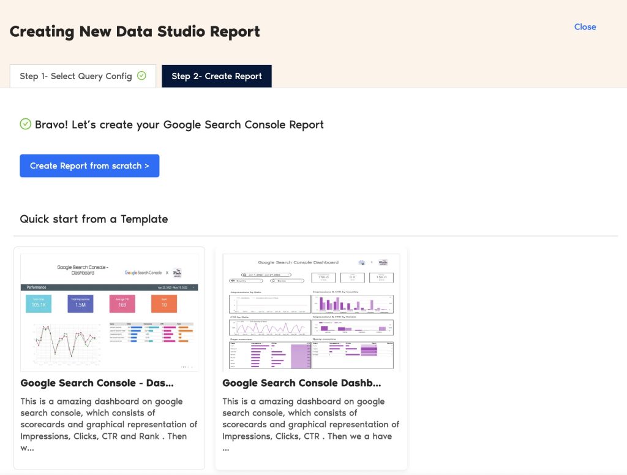This screenshot has height=475, width=627.
Task: Click the Performance header bar in first template
Action: [x=109, y=287]
